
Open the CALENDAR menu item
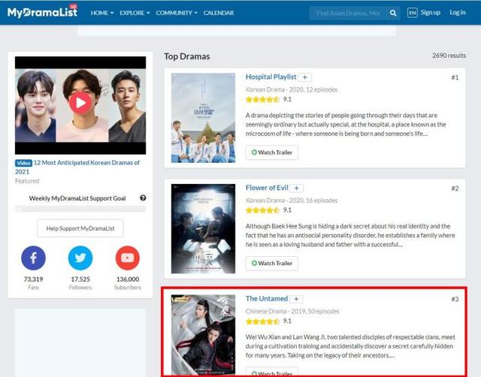click(219, 13)
